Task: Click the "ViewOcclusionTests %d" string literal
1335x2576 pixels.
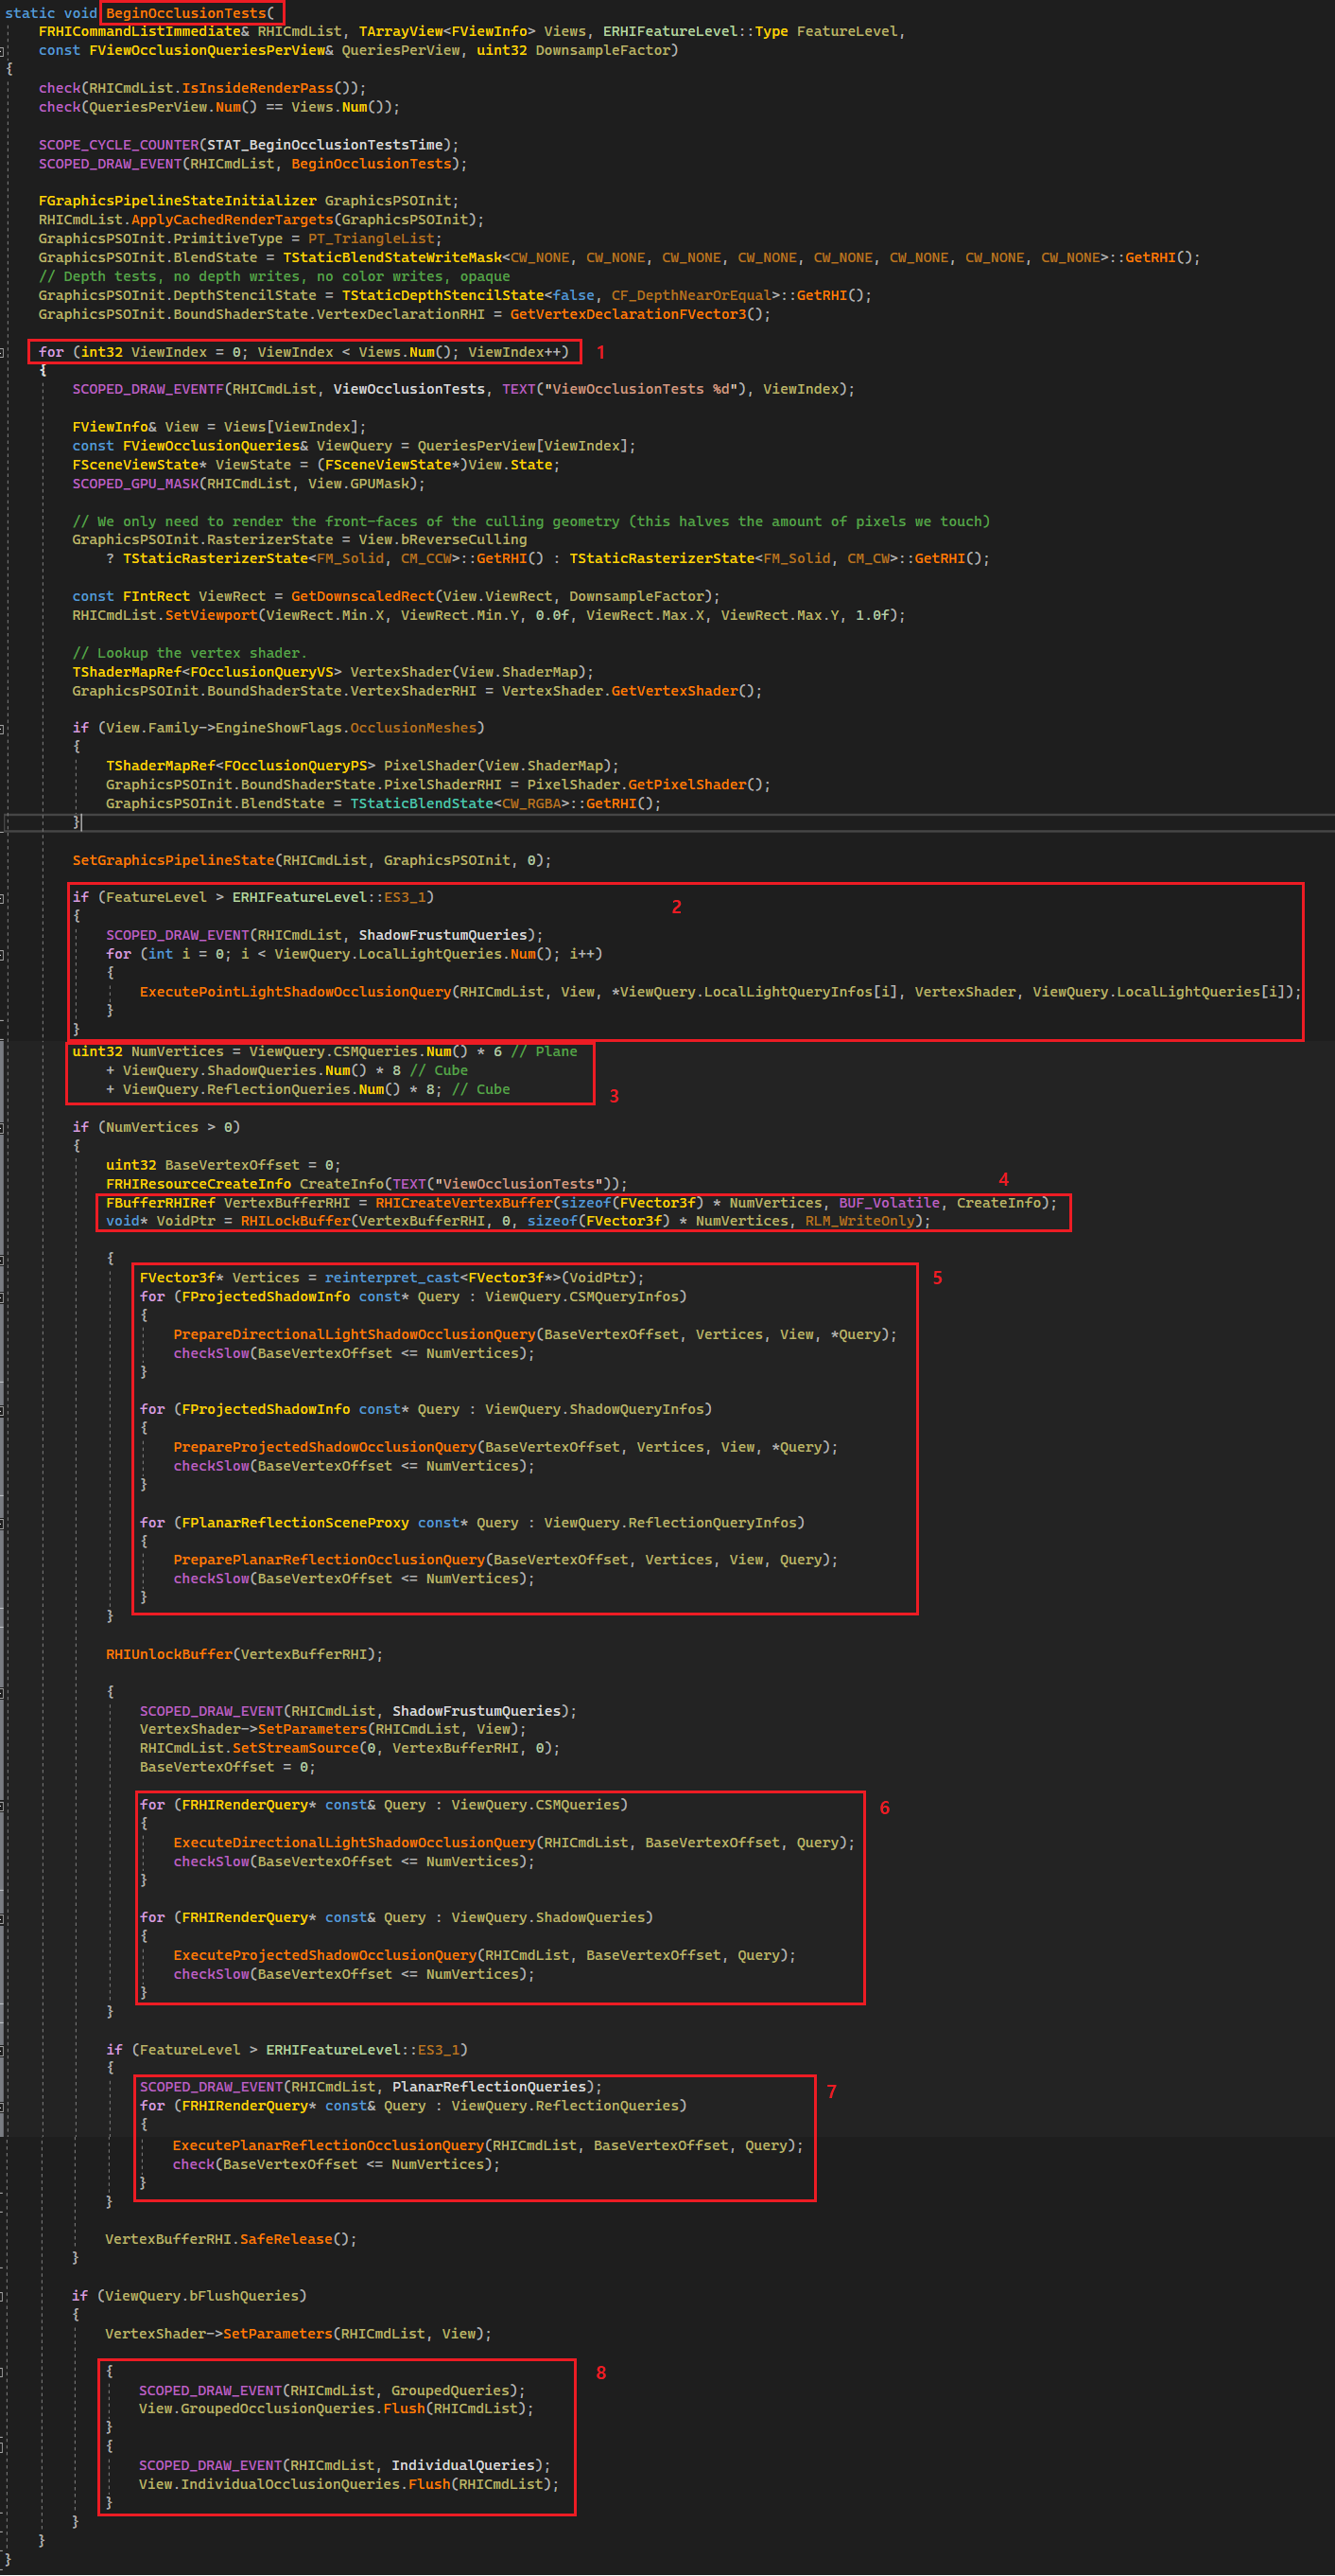Action: pos(646,390)
